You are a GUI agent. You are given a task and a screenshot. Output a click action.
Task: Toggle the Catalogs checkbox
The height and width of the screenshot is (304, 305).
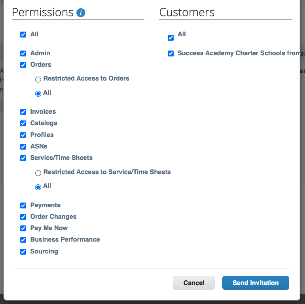[23, 123]
